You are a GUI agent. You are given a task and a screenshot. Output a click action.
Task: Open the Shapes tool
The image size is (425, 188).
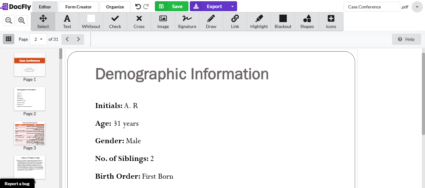pyautogui.click(x=307, y=21)
